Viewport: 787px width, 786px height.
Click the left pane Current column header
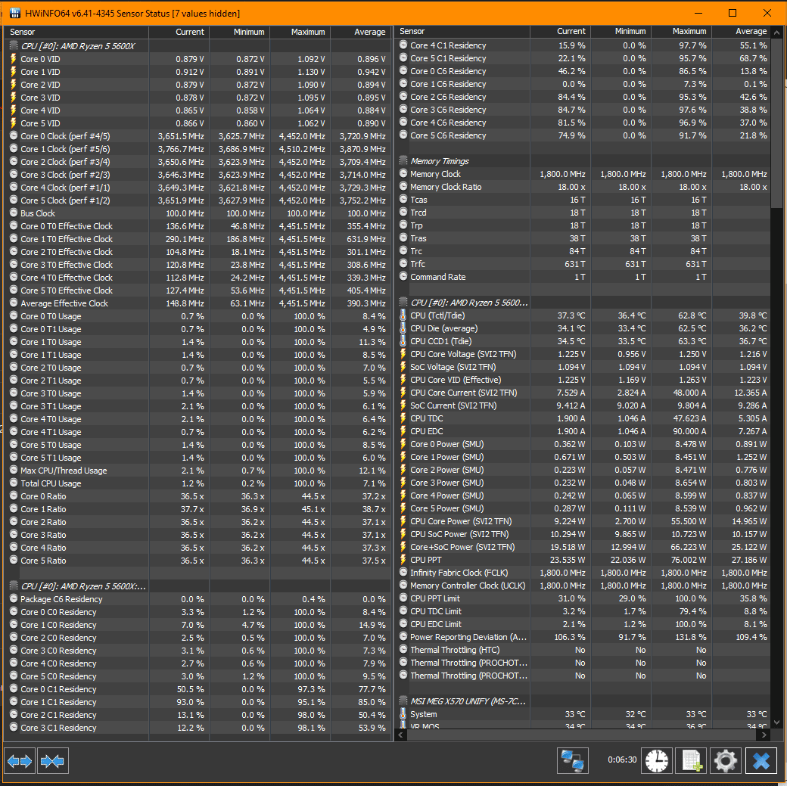[x=179, y=32]
